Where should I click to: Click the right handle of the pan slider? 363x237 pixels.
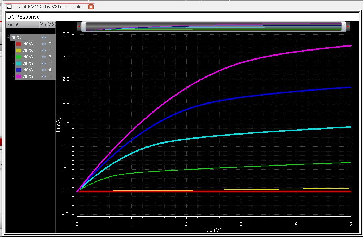(x=343, y=27)
